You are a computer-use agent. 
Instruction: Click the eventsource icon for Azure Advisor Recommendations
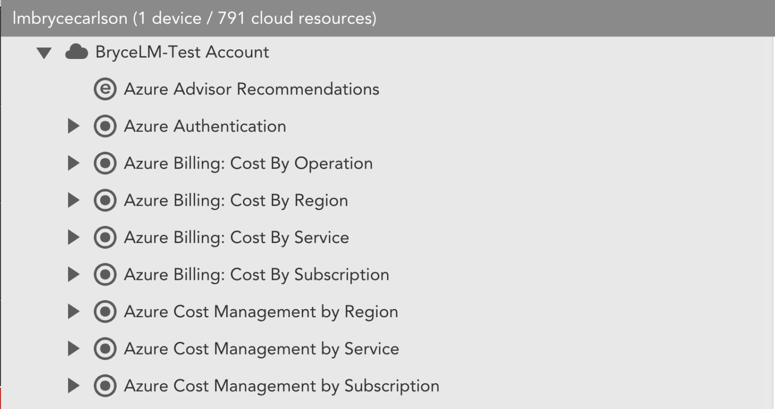pyautogui.click(x=105, y=89)
